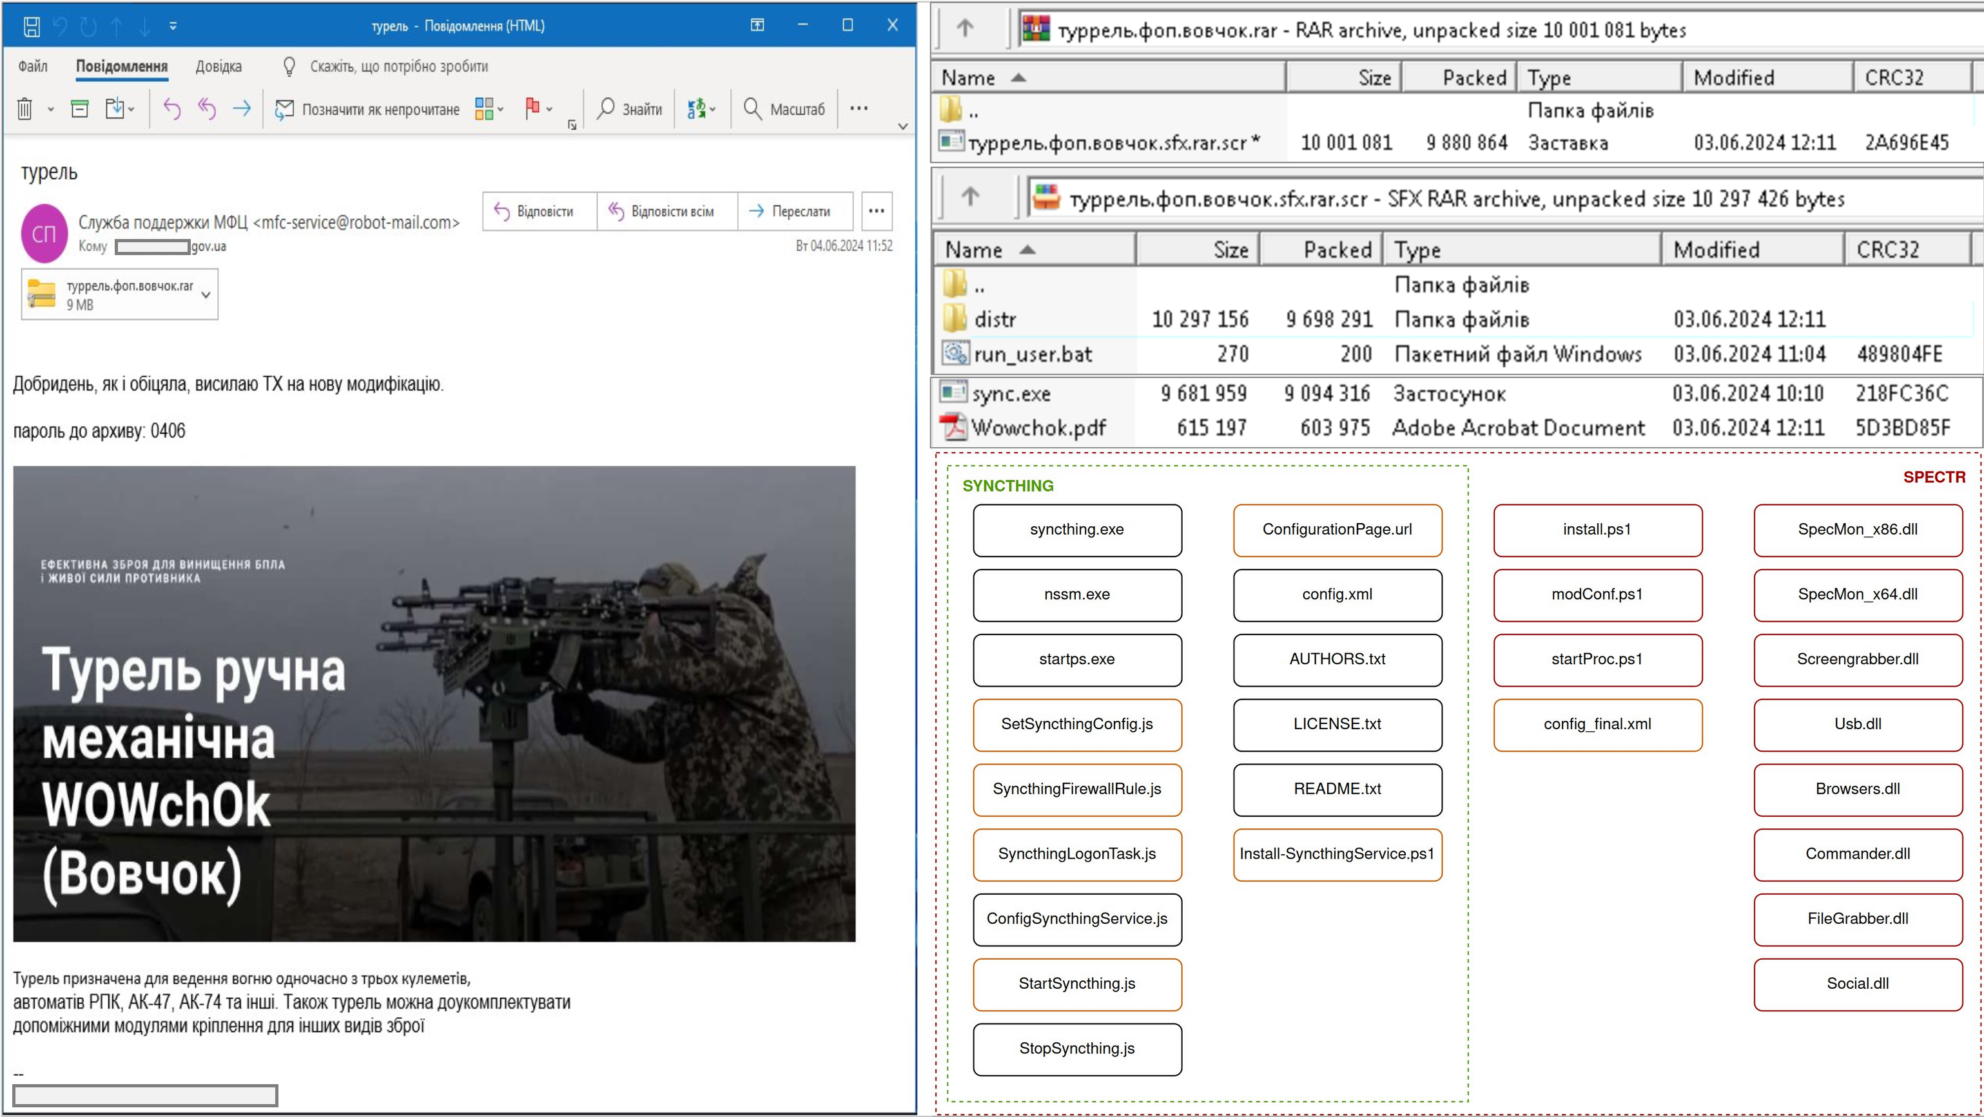Open the color Categories icon
This screenshot has height=1117, width=1984.
tap(485, 110)
